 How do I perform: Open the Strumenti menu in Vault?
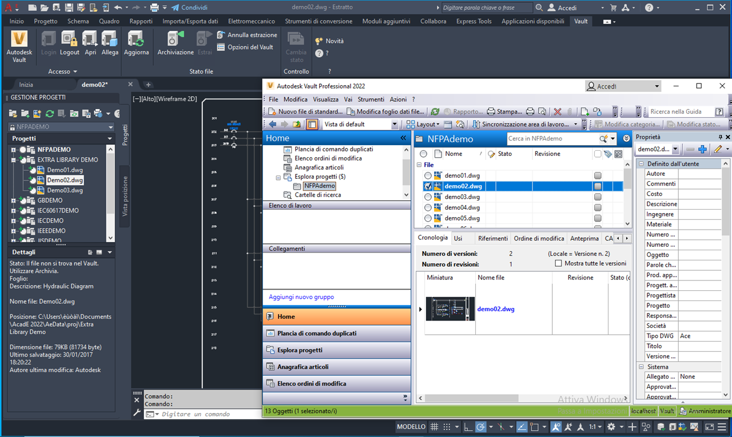coord(372,99)
